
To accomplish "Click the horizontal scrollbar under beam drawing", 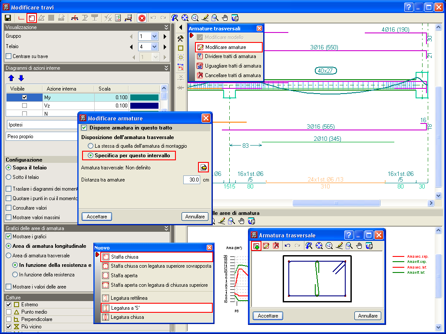I will 336,203.
